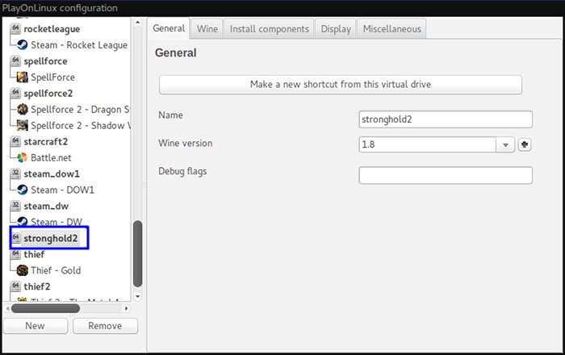Select Spellforce 2 - Dragon shortcut entry

(80, 110)
